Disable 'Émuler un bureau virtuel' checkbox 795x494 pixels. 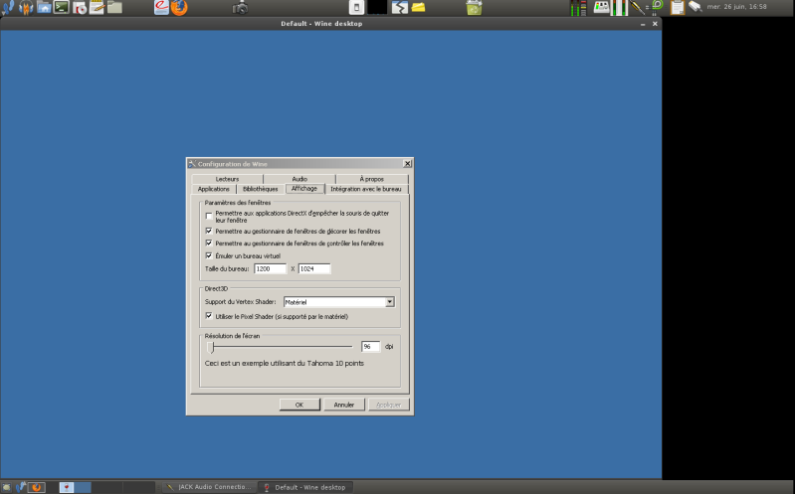click(209, 255)
